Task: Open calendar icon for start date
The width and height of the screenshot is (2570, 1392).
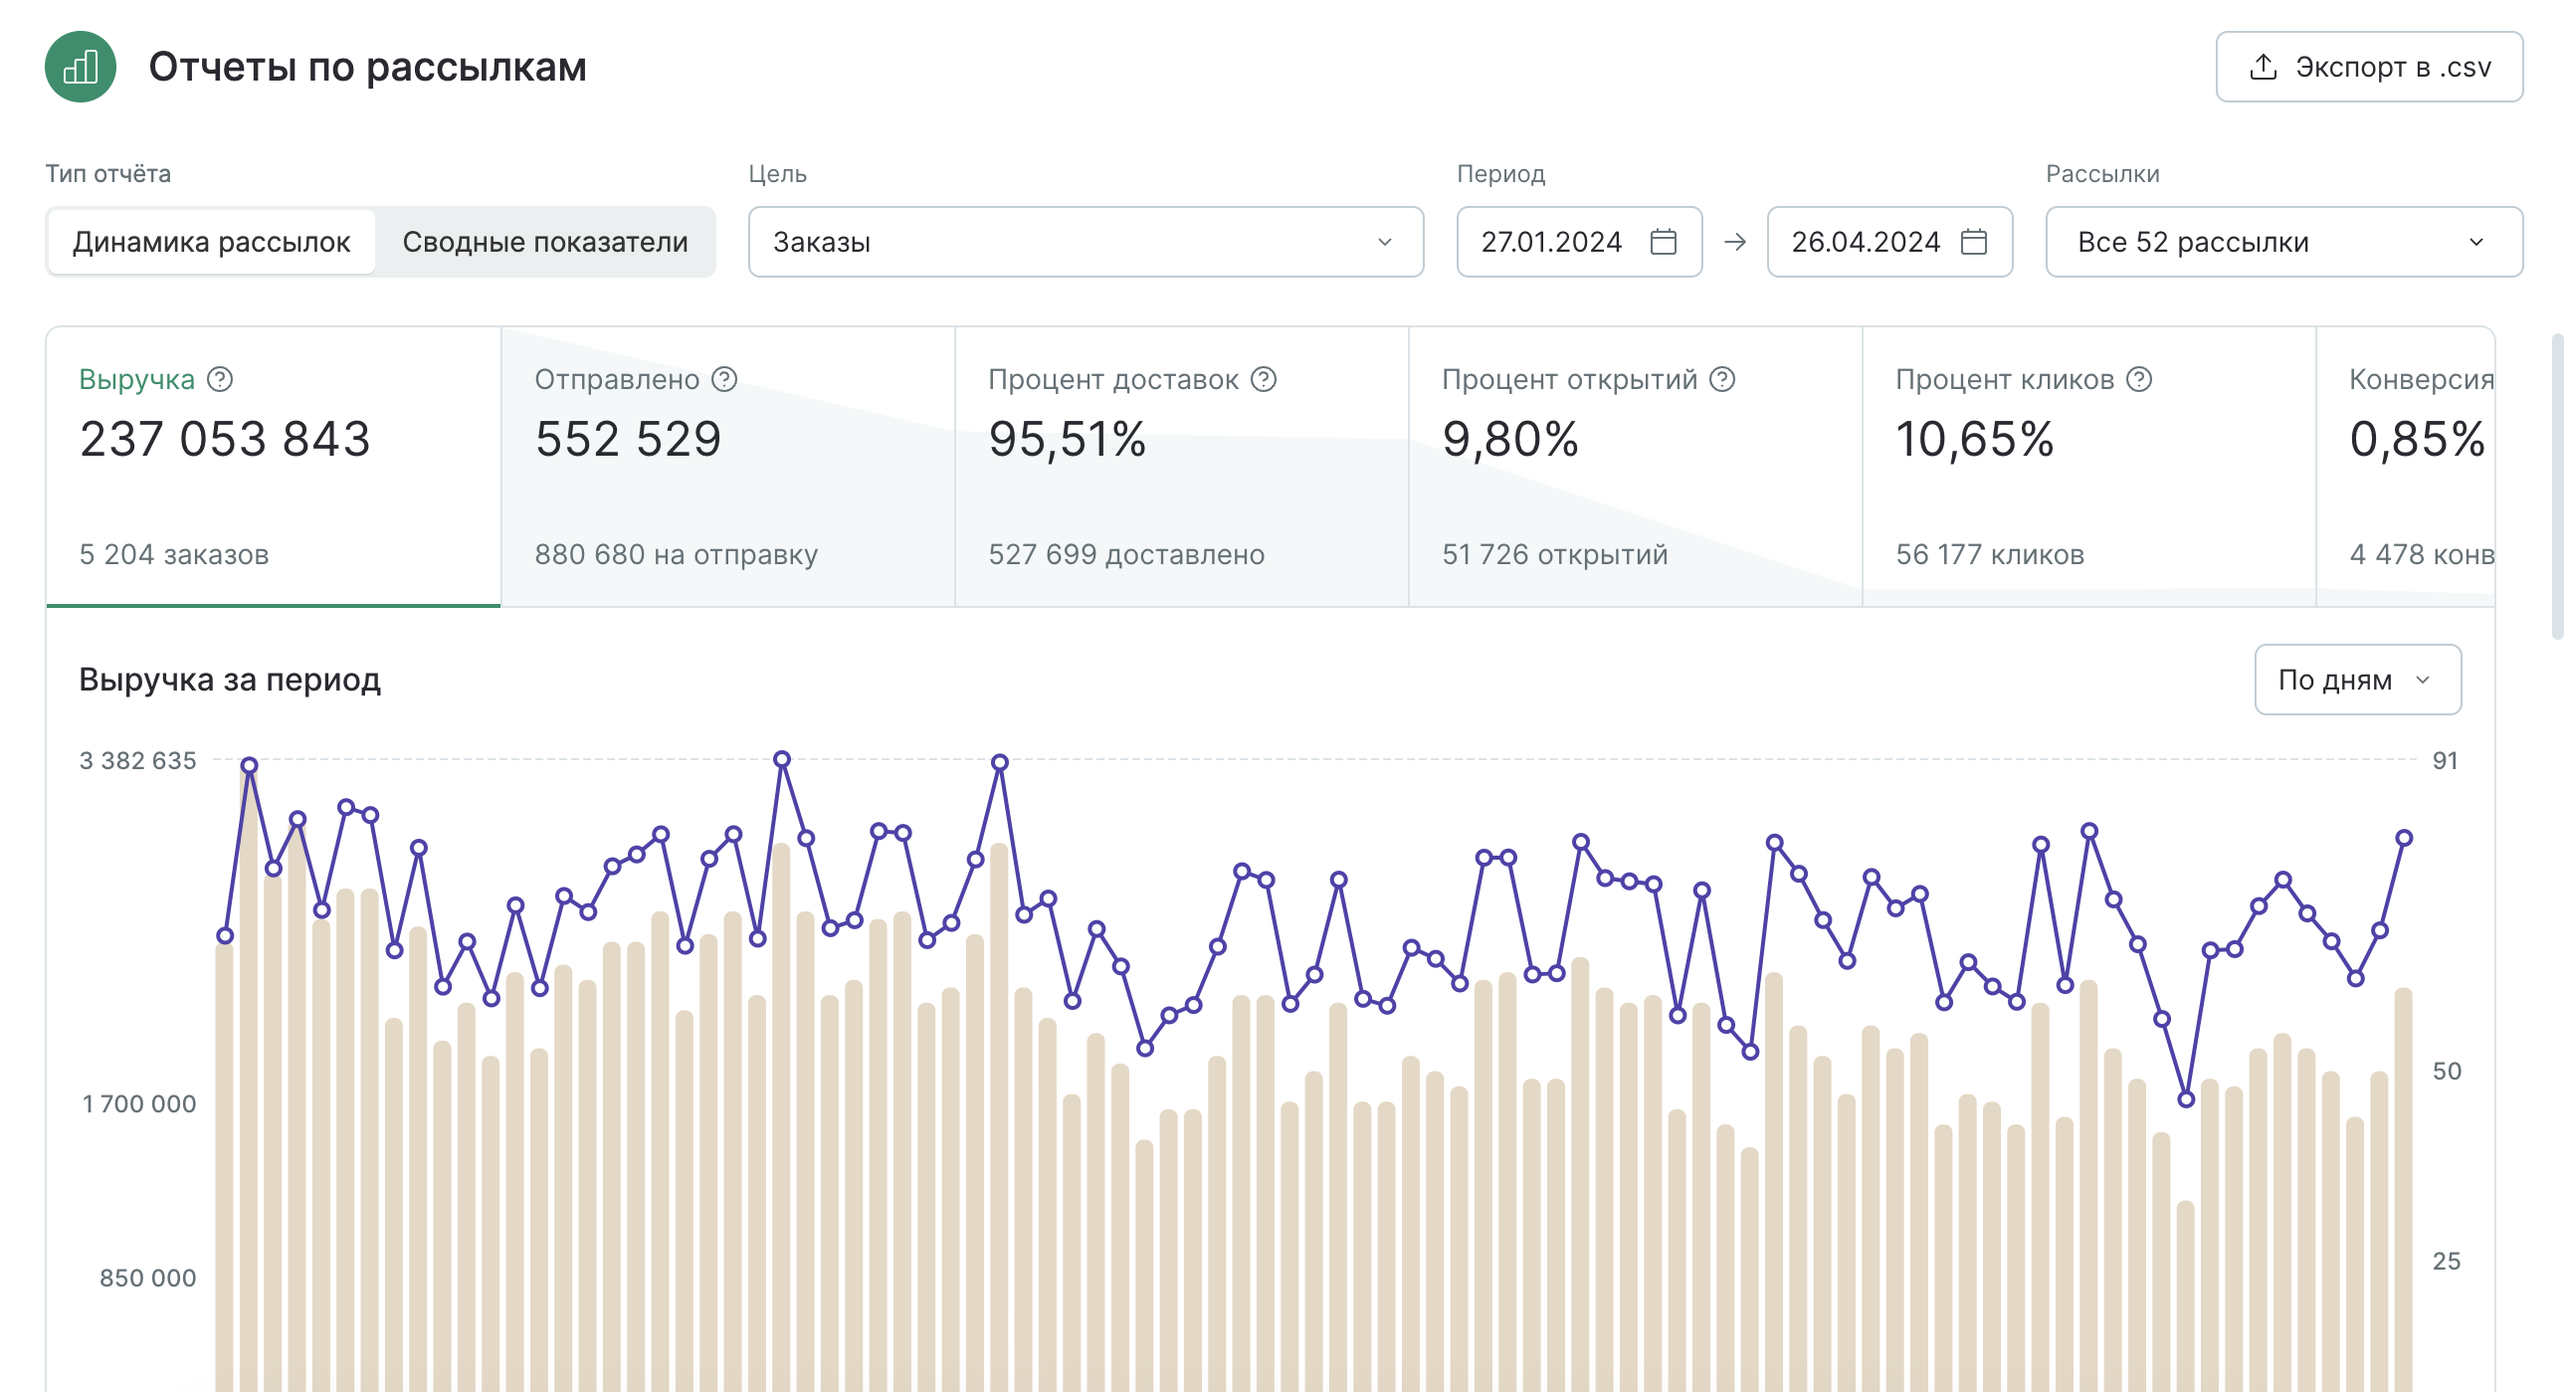Action: [1664, 242]
